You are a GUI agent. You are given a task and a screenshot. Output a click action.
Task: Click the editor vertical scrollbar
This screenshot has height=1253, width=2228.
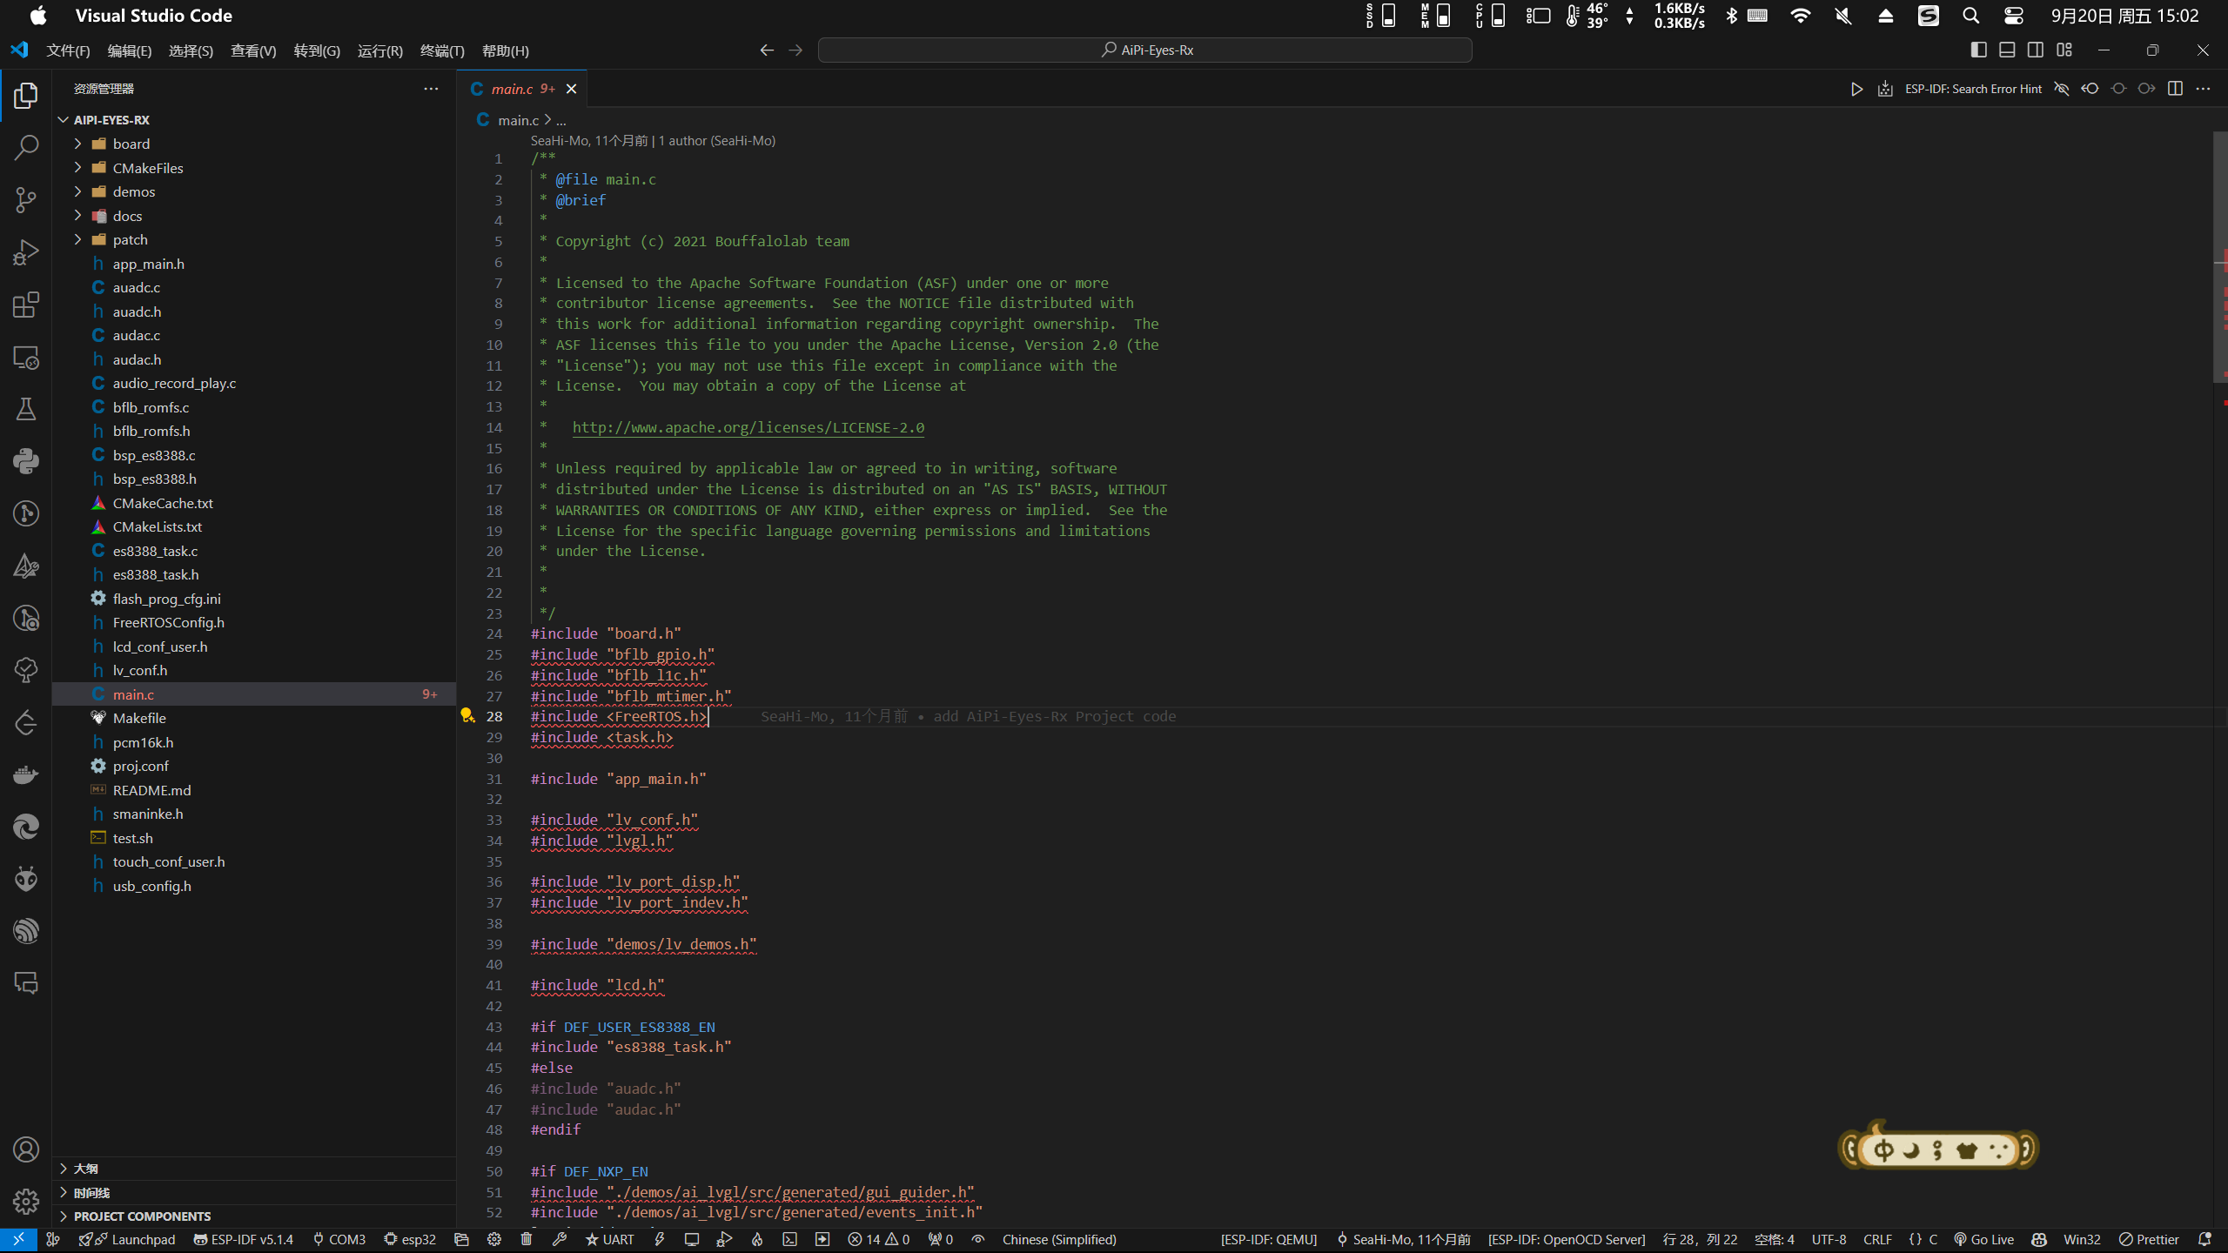point(2219,257)
